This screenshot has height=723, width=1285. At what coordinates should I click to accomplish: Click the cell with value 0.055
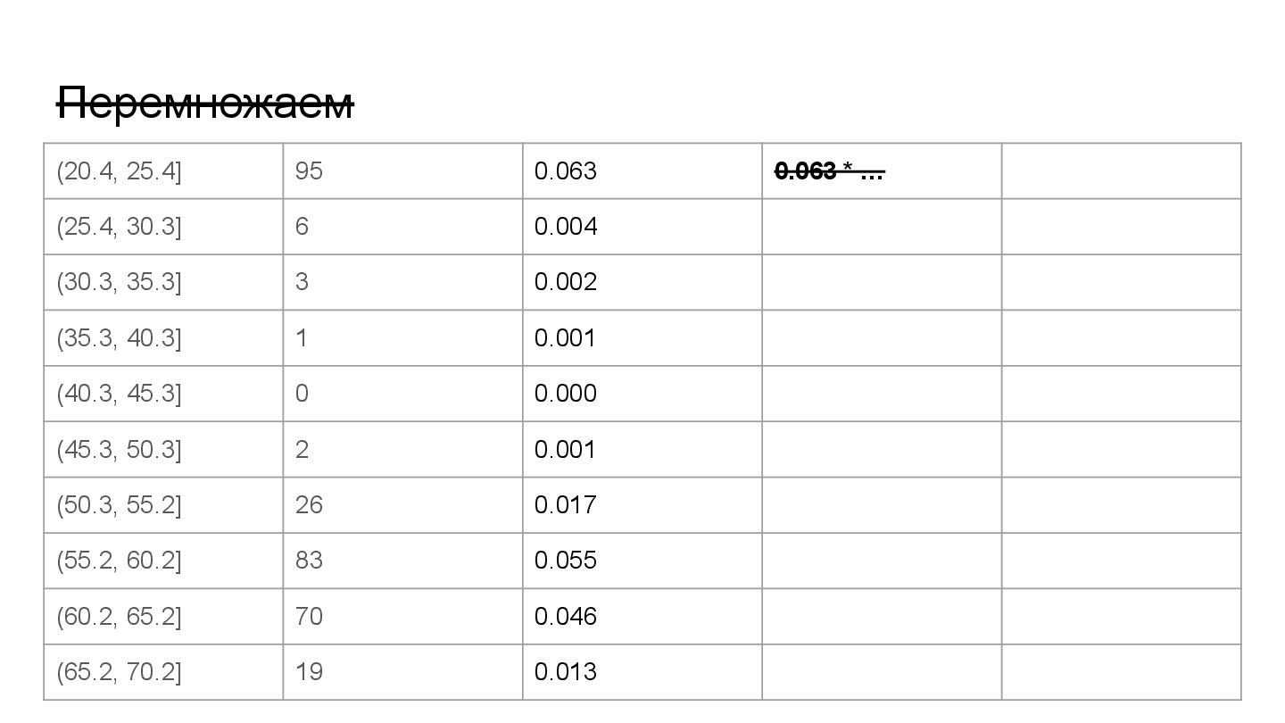coord(642,561)
